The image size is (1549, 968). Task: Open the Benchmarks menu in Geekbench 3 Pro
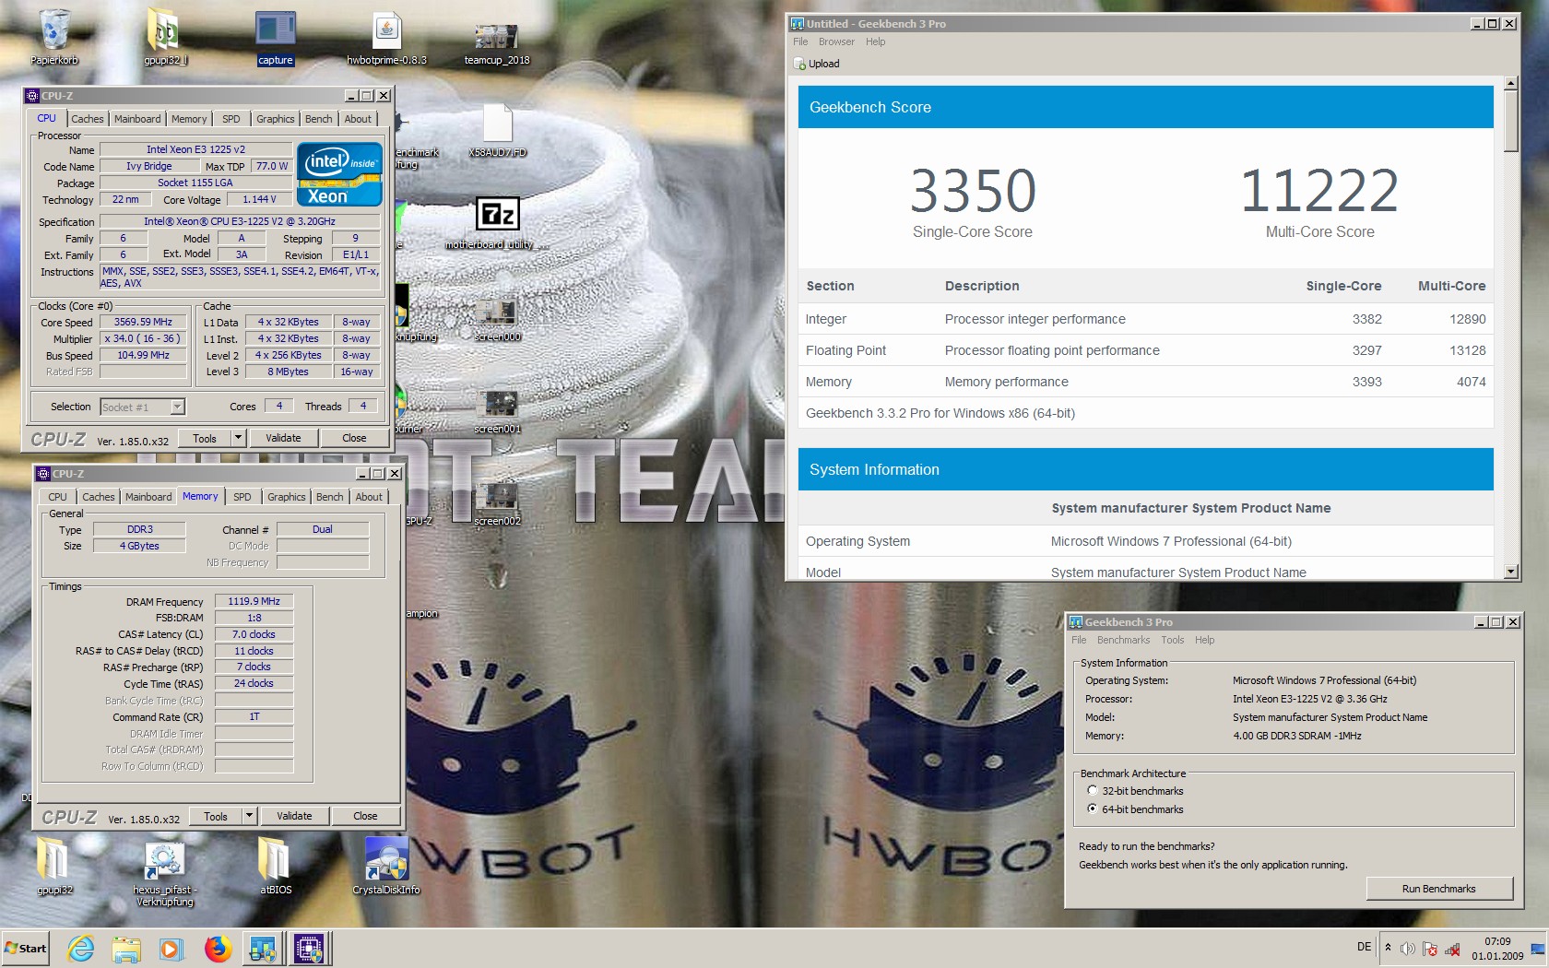pyautogui.click(x=1123, y=640)
